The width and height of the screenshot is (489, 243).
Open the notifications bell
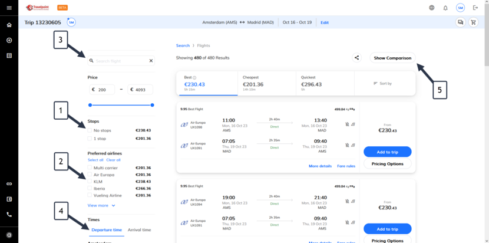click(445, 8)
